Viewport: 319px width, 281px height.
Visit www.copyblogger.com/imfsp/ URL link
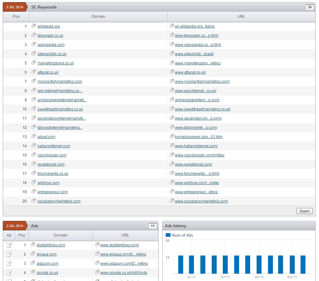(199, 155)
